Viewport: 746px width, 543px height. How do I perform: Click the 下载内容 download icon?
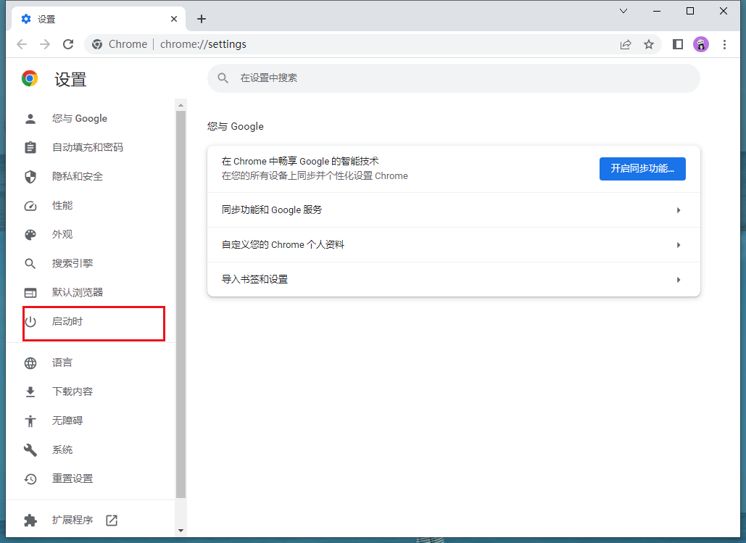tap(30, 391)
